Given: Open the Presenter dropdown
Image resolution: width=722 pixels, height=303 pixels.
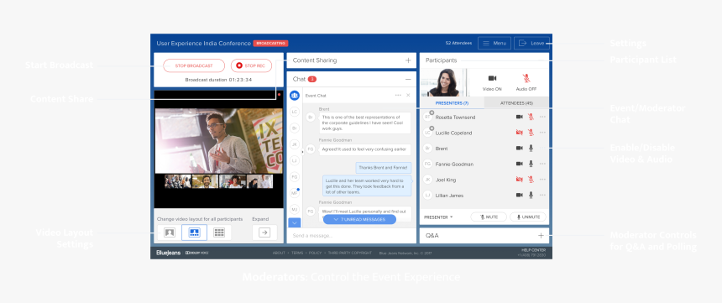Looking at the screenshot, I should (438, 217).
